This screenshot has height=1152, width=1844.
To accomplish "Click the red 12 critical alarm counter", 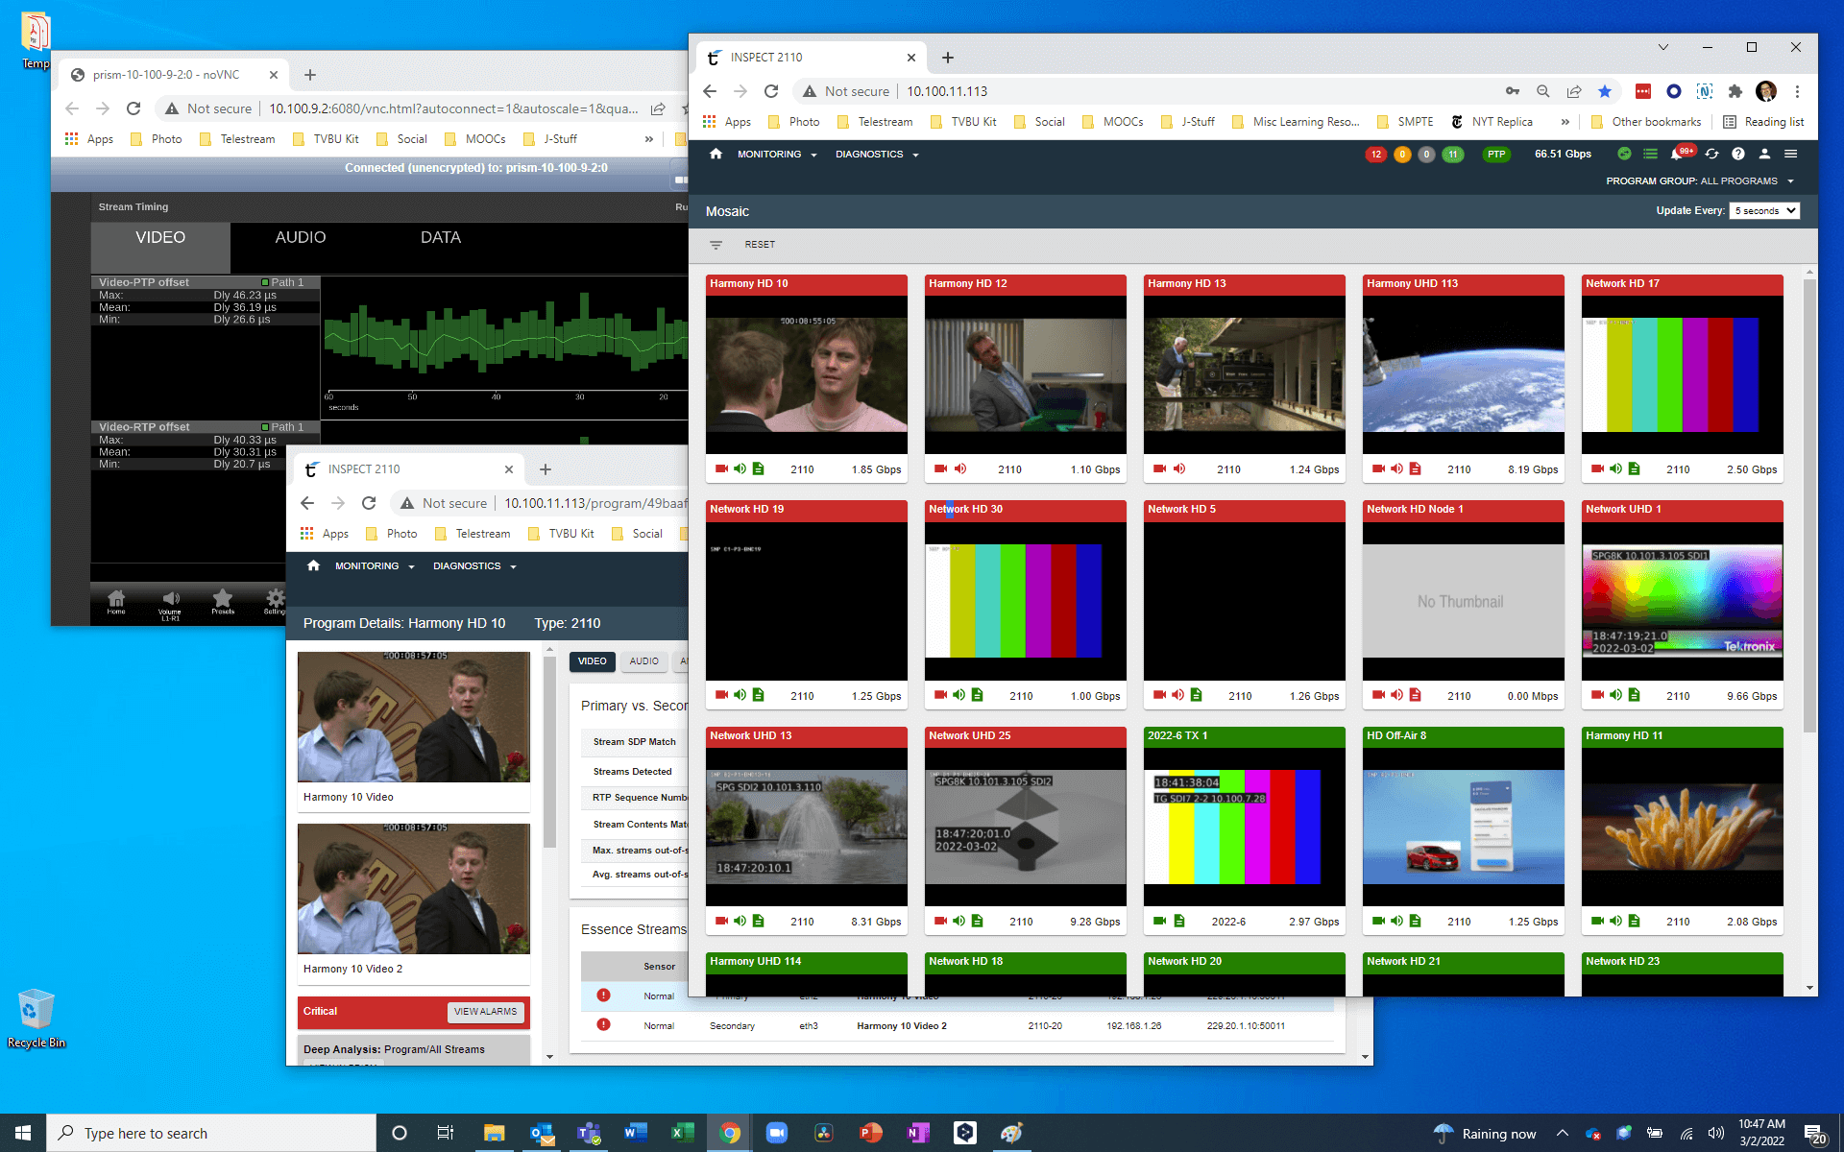I will 1376,155.
